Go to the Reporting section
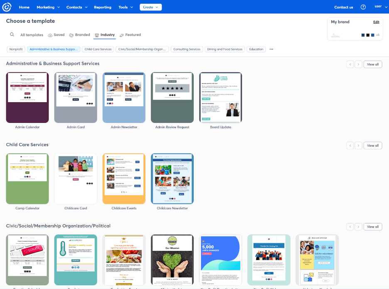The height and width of the screenshot is (289, 389). 102,7
